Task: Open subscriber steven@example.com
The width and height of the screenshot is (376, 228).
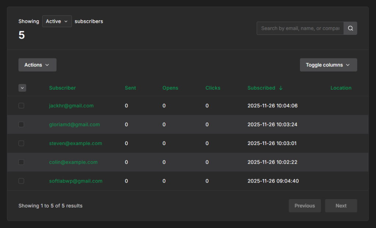Action: click(76, 143)
